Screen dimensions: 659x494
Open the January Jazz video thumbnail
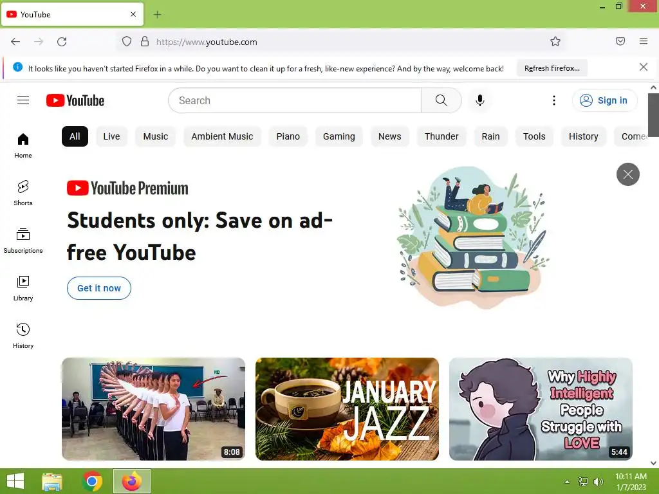347,409
